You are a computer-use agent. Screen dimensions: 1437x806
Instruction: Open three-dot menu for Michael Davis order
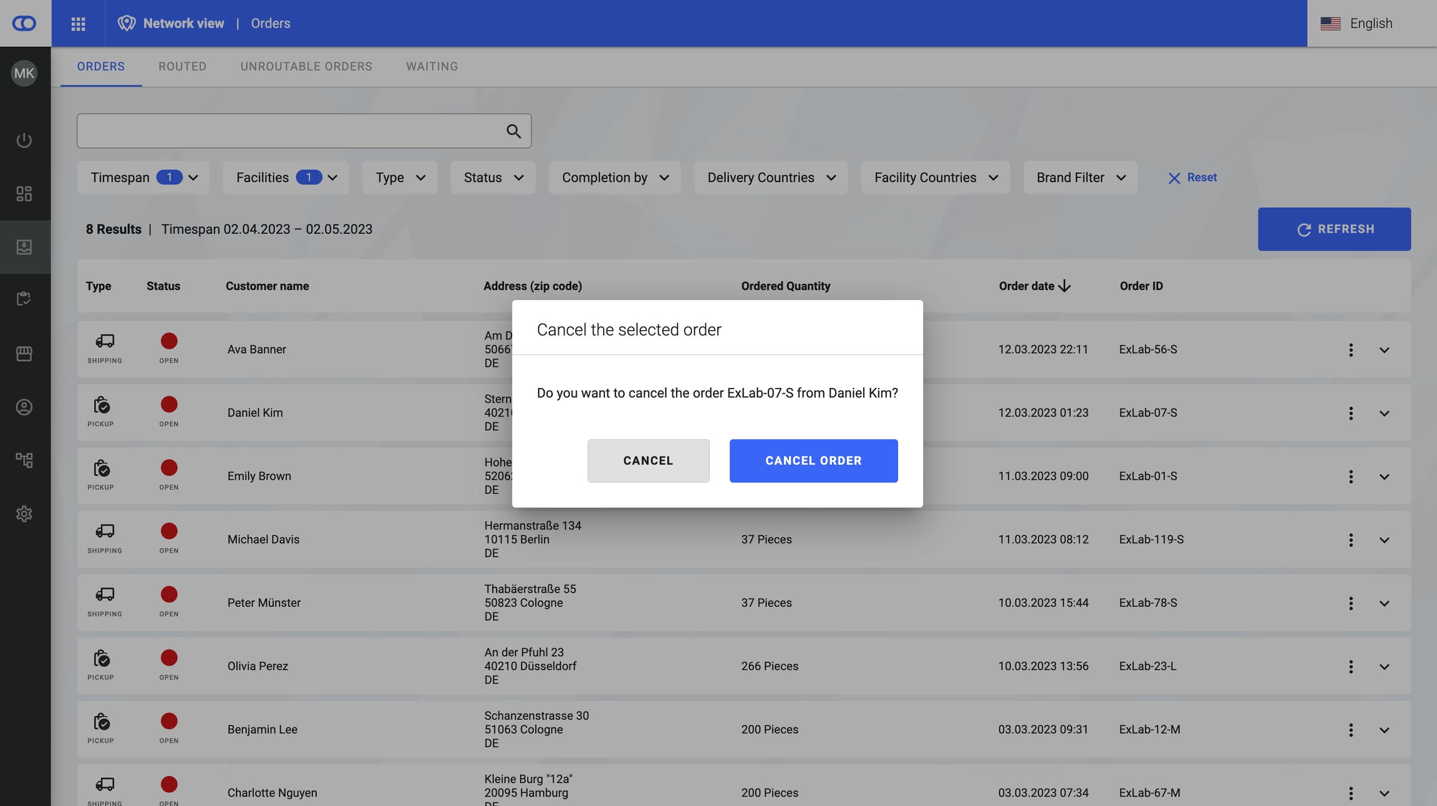[x=1351, y=540]
